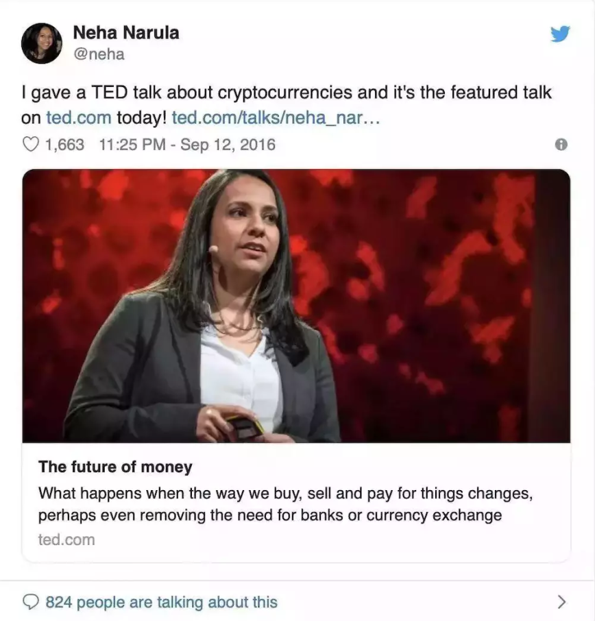Open the ted.com link in tweet
The image size is (595, 621).
(79, 118)
